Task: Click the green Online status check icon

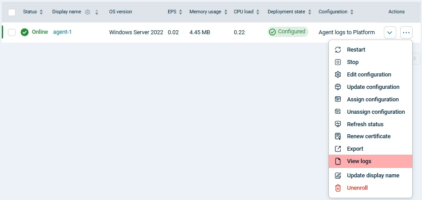Action: coord(24,32)
